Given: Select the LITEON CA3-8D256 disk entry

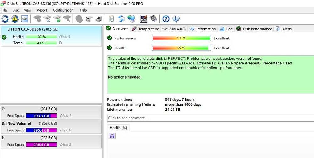Looking at the screenshot, I should 51,36.
